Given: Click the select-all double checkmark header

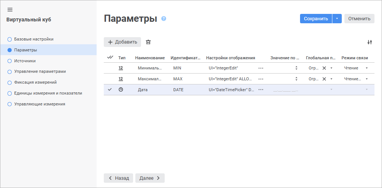Looking at the screenshot, I should point(110,57).
